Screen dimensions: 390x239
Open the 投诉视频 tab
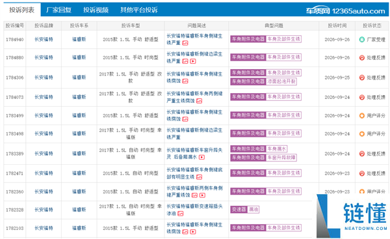(96, 10)
